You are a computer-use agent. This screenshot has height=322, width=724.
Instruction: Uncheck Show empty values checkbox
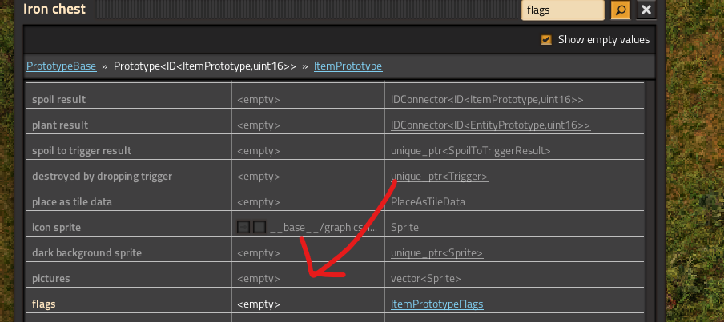[546, 40]
